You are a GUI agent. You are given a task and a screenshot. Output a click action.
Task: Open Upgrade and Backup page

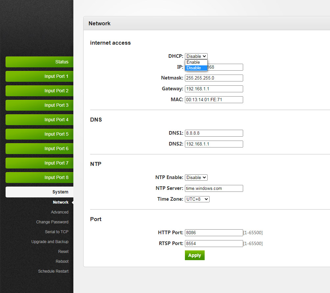point(50,242)
